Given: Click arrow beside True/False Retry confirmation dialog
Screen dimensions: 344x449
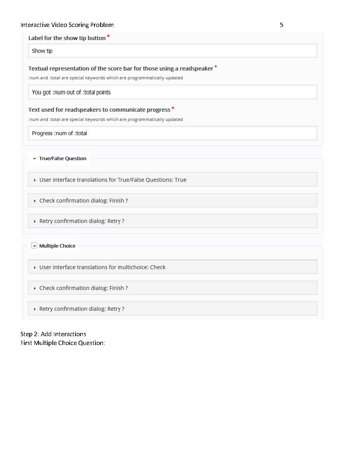Looking at the screenshot, I should tap(35, 221).
